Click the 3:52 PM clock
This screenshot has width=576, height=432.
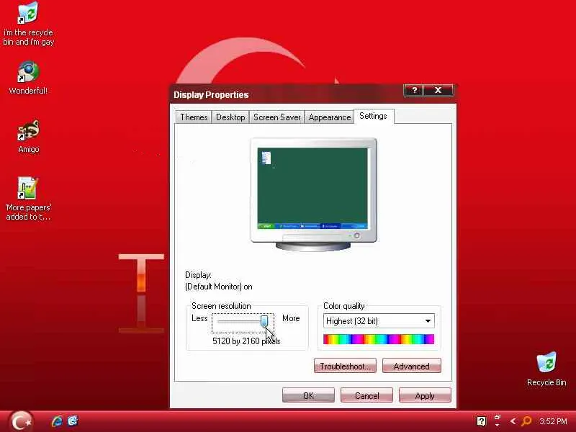coord(553,421)
